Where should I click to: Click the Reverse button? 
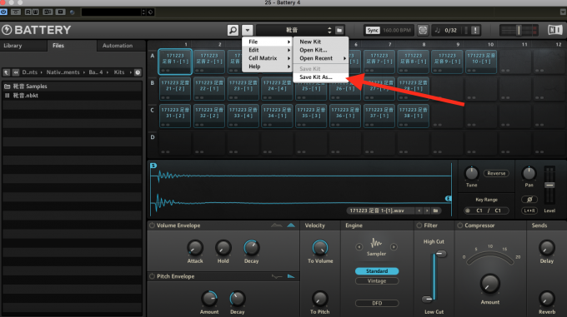click(x=496, y=173)
